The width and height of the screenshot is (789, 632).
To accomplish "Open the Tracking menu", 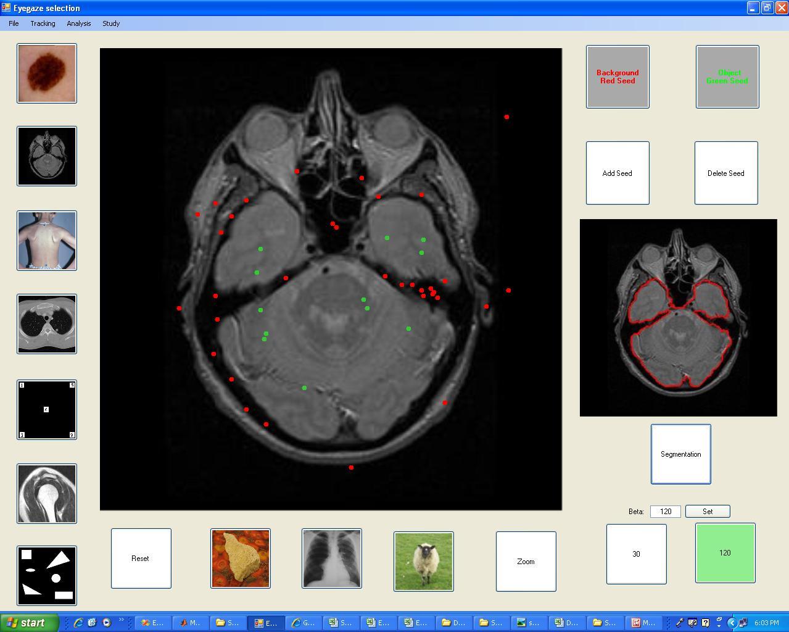I will pyautogui.click(x=43, y=23).
